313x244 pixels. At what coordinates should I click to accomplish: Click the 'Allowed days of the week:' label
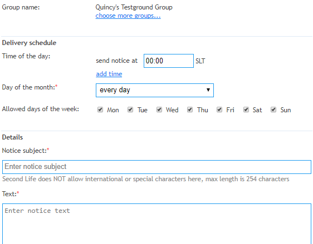(41, 109)
